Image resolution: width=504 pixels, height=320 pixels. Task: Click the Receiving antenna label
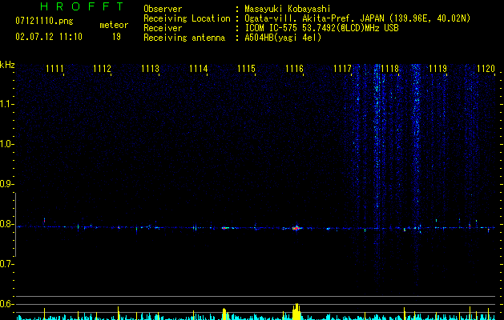tap(184, 38)
